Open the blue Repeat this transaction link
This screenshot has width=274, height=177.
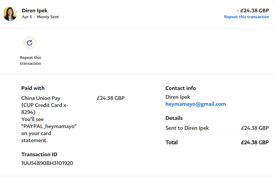click(x=246, y=17)
